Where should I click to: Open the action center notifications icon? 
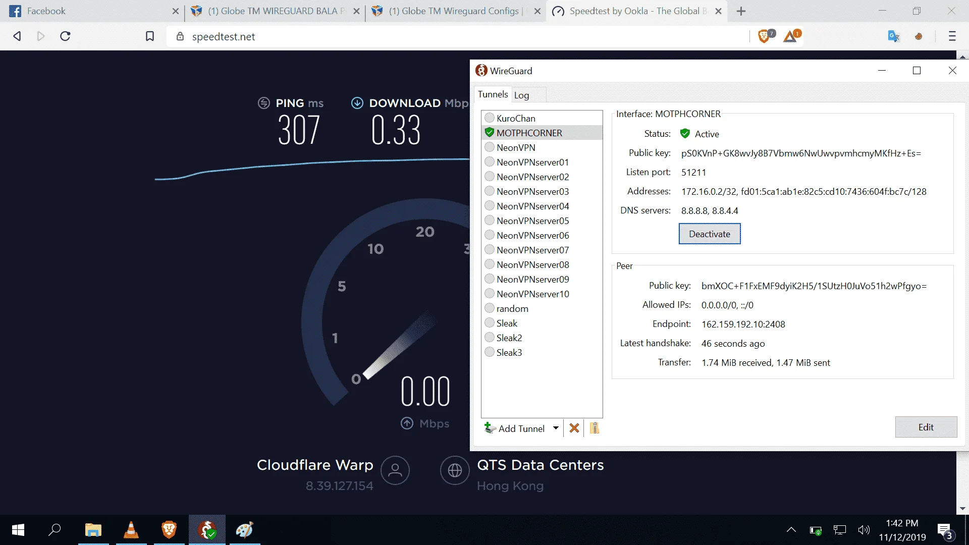pyautogui.click(x=945, y=530)
